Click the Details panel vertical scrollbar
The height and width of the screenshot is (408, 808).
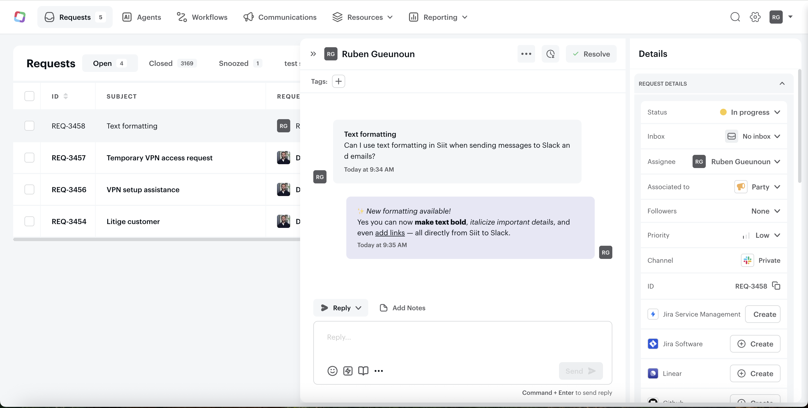[x=799, y=125]
